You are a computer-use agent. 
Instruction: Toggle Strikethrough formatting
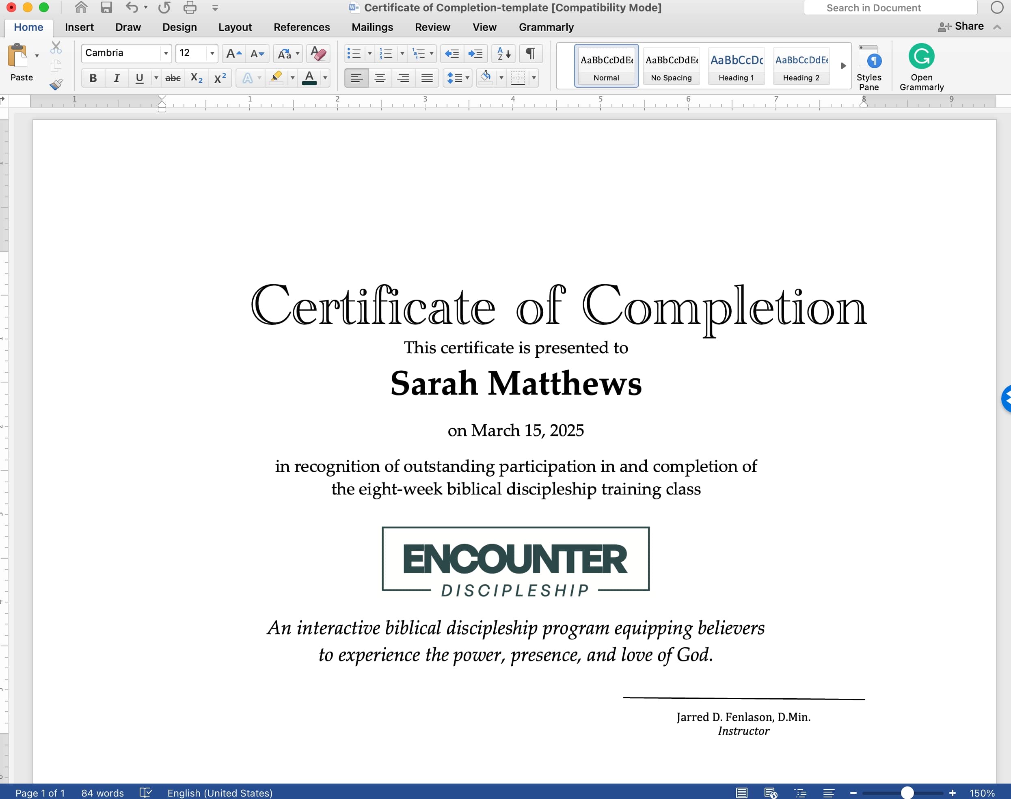click(173, 78)
